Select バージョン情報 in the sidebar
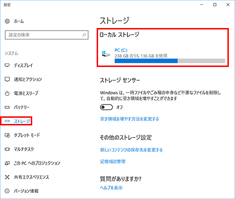The height and width of the screenshot is (199, 235). tap(26, 191)
